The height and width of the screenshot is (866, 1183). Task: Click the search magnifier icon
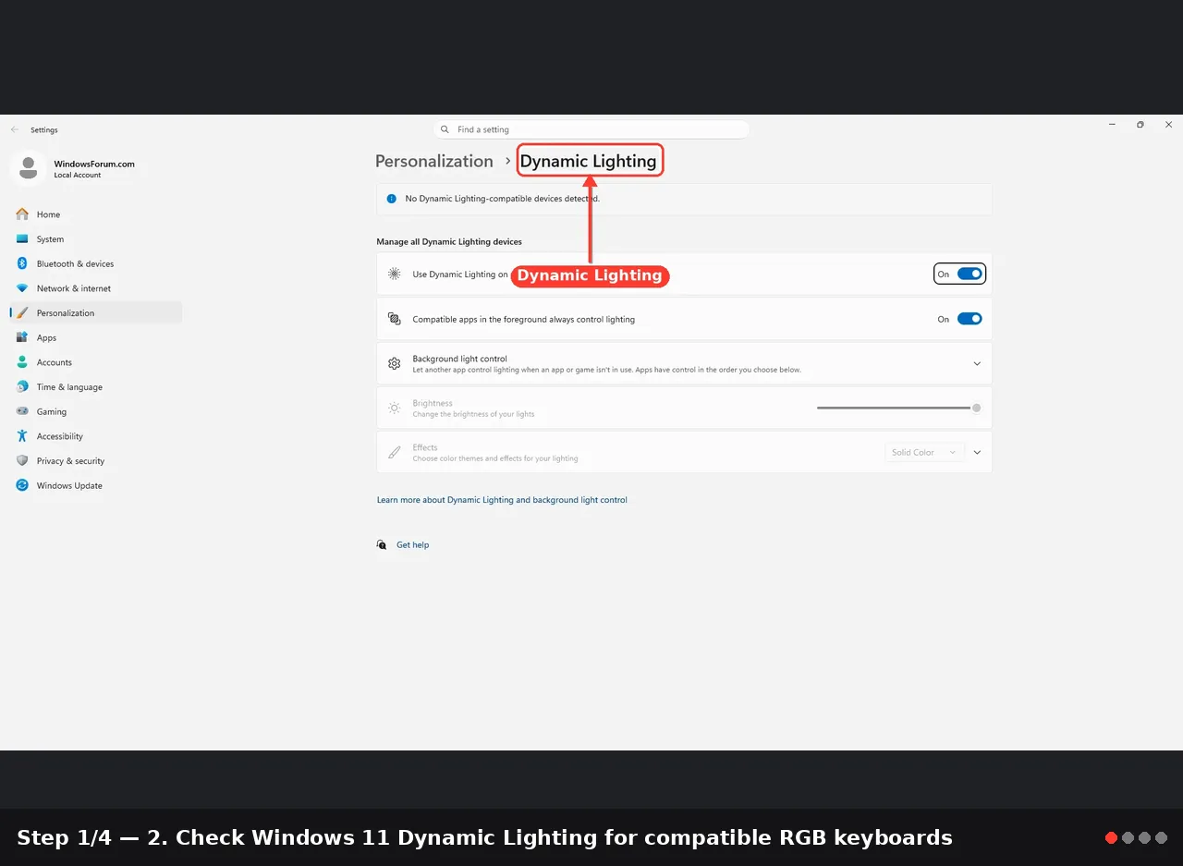click(x=445, y=130)
